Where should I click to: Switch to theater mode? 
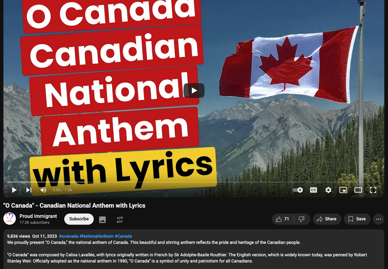tap(358, 190)
